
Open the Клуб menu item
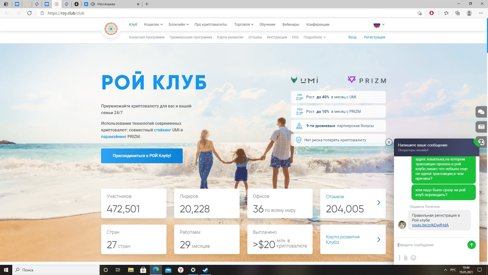(133, 24)
